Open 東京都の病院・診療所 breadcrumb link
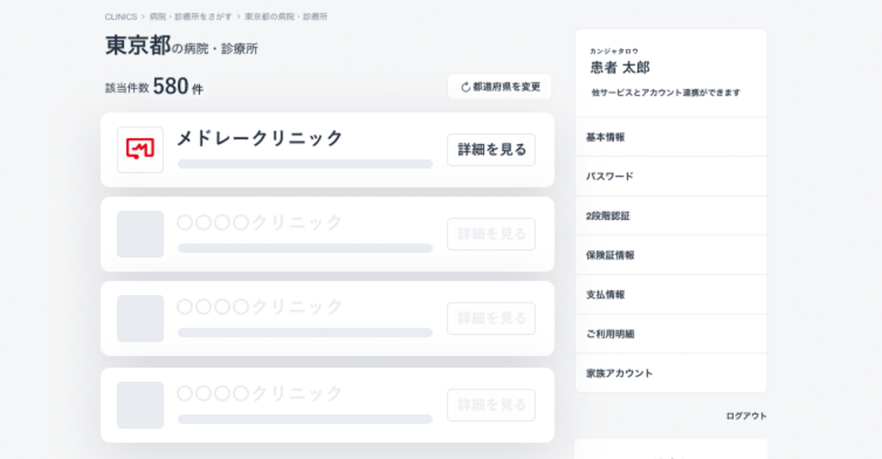 285,17
